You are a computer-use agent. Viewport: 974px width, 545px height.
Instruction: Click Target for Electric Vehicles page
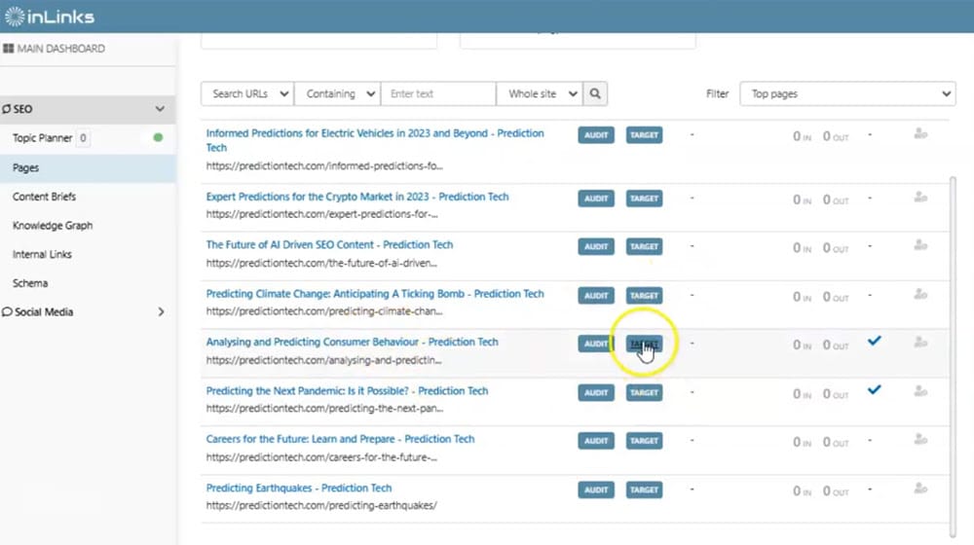click(644, 134)
